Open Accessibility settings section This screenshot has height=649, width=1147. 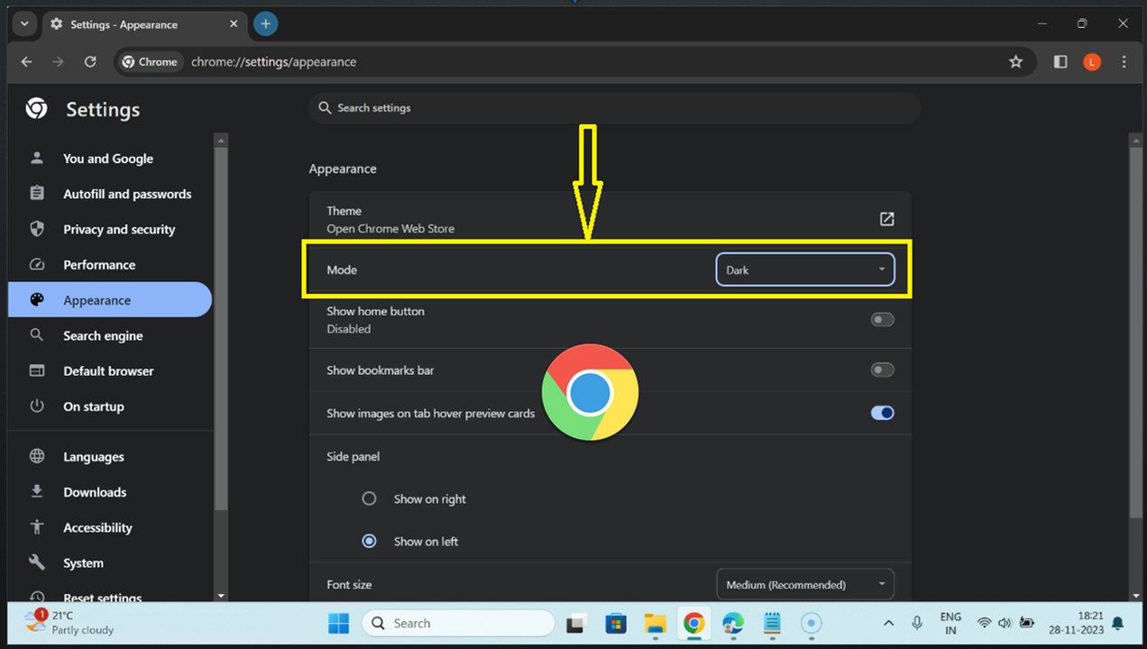[97, 528]
